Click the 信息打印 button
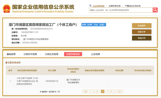Viewport: 161px width, 98px height. 142,38
